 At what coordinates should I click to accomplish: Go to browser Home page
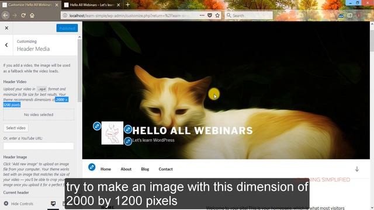coord(32,16)
